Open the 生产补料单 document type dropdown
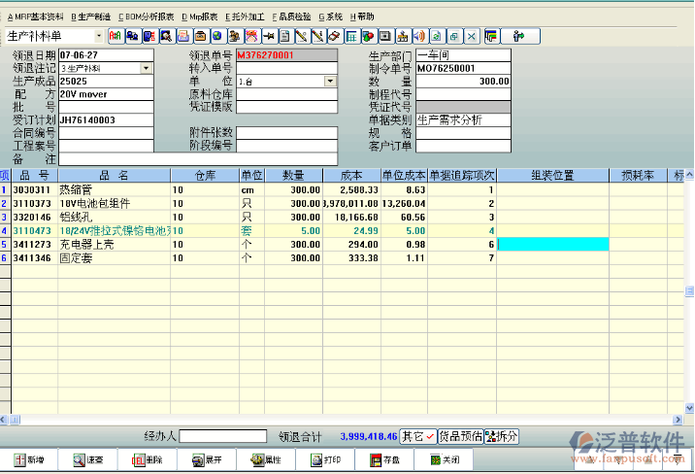 [x=98, y=36]
